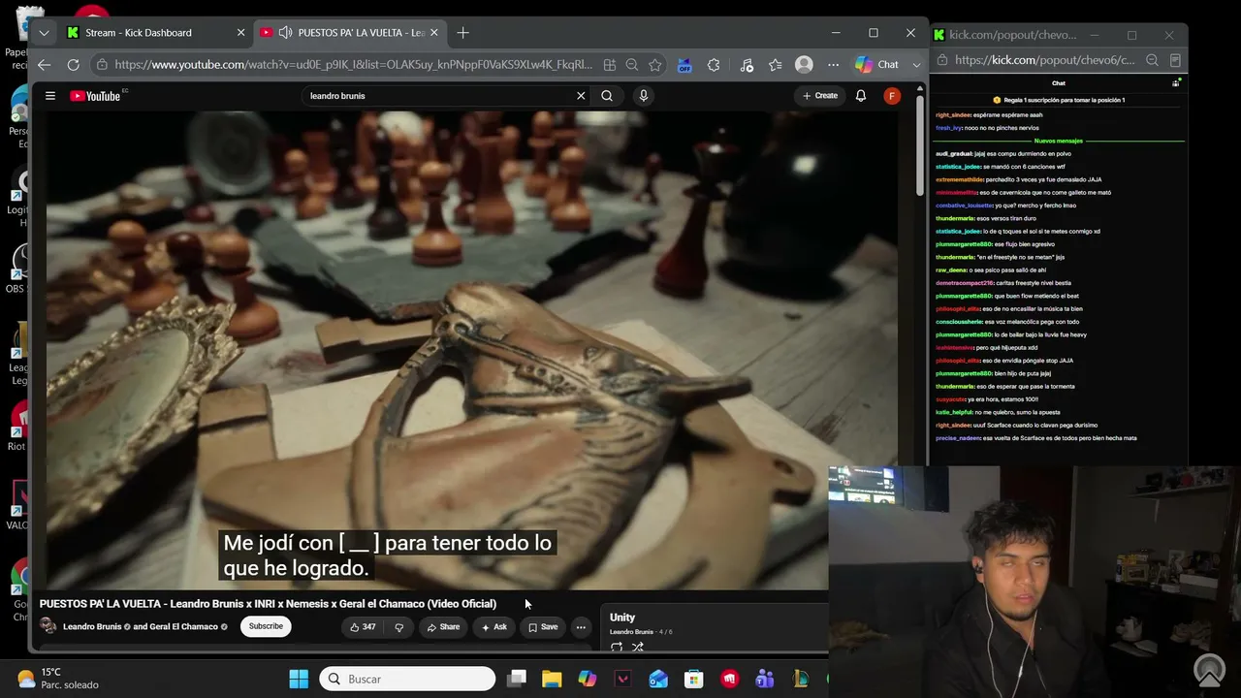The image size is (1241, 698).
Task: Open Microsoft Store from taskbar
Action: point(693,679)
